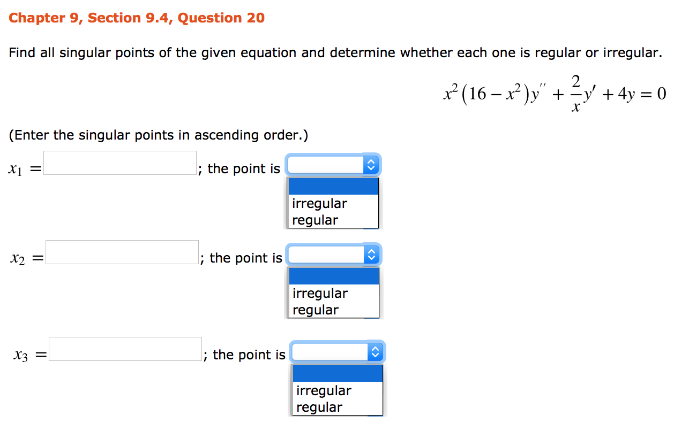Viewport: 689px width, 431px height.
Task: Select 'regular' in the x3 dropdown list
Action: coord(319,406)
